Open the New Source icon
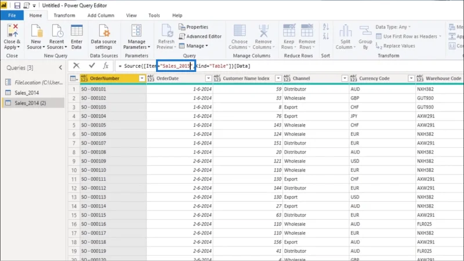 [36, 31]
